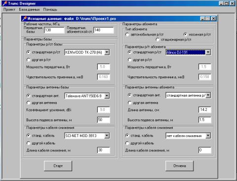Close the Исходные данные dialog
237x181 pixels.
click(214, 18)
